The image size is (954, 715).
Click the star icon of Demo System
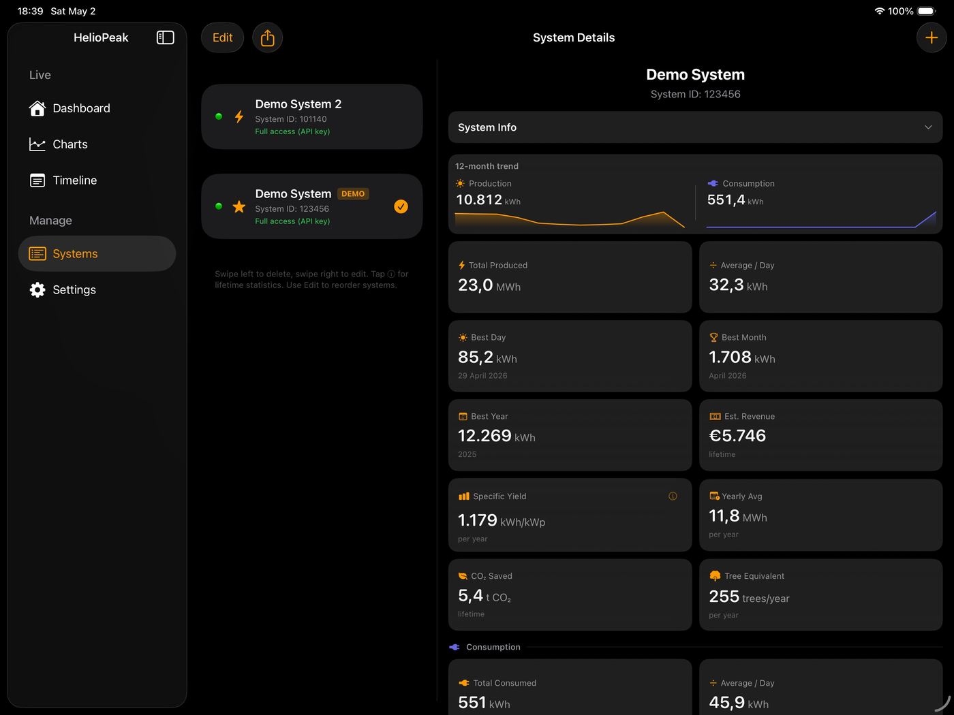click(x=239, y=206)
